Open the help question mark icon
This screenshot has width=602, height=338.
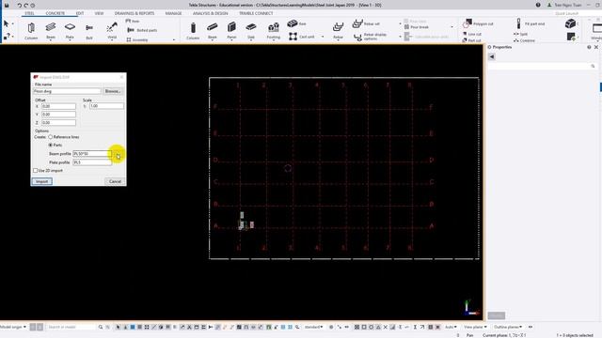pyautogui.click(x=538, y=5)
